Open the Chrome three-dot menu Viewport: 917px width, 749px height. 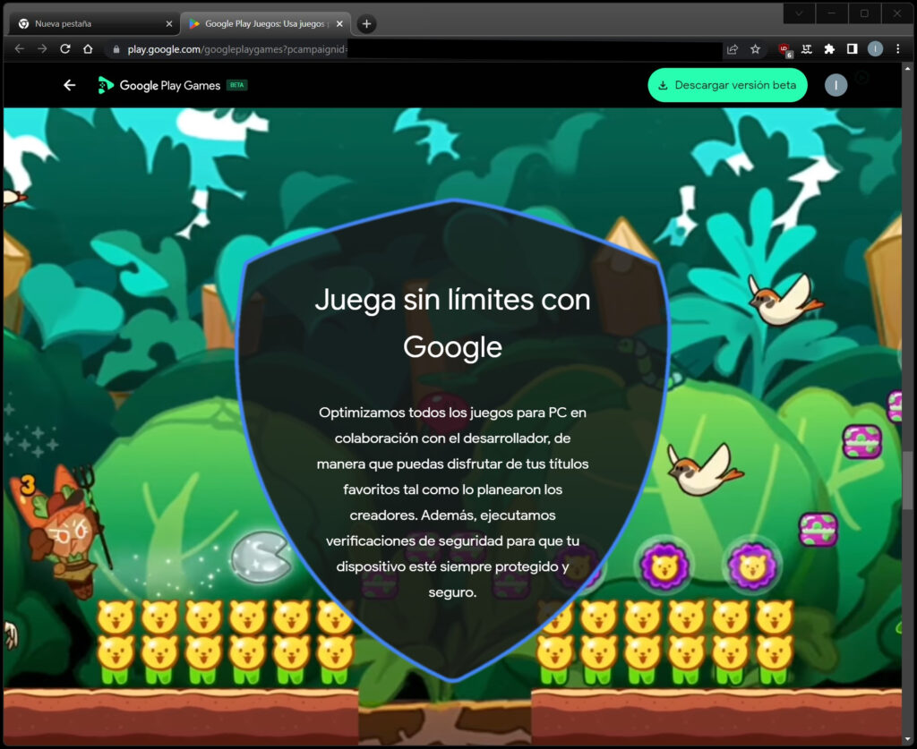tap(898, 49)
